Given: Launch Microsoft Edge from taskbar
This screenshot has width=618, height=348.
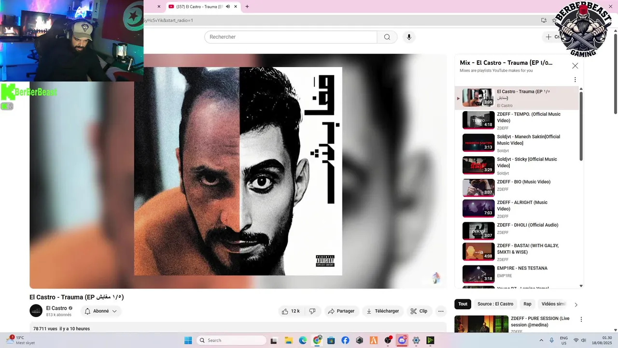Looking at the screenshot, I should 303,340.
